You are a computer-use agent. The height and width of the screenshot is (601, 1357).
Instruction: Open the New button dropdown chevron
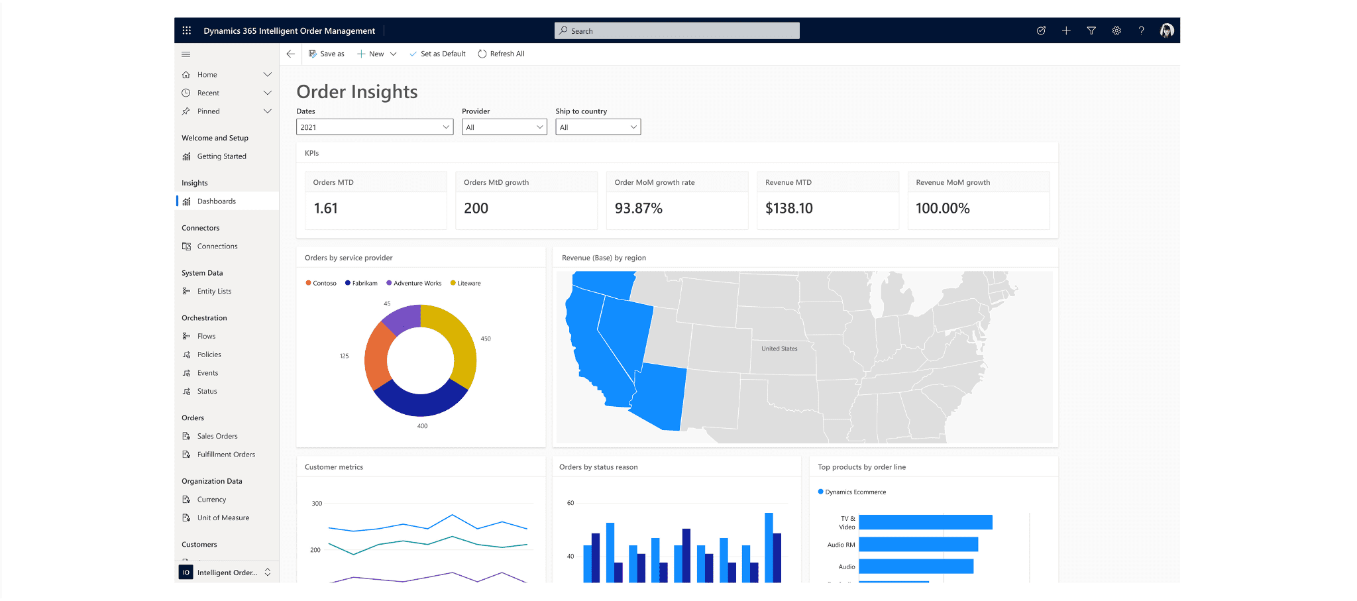(393, 54)
